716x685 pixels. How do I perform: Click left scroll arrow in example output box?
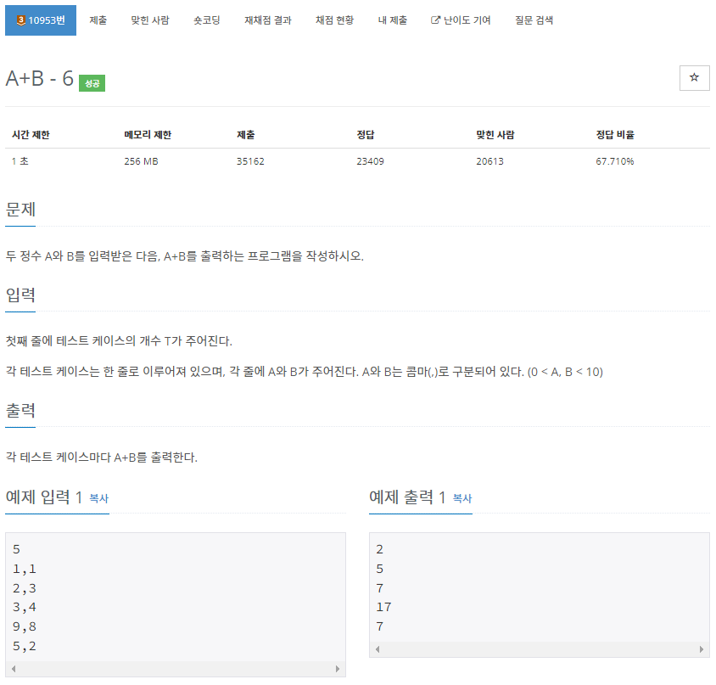tap(378, 649)
